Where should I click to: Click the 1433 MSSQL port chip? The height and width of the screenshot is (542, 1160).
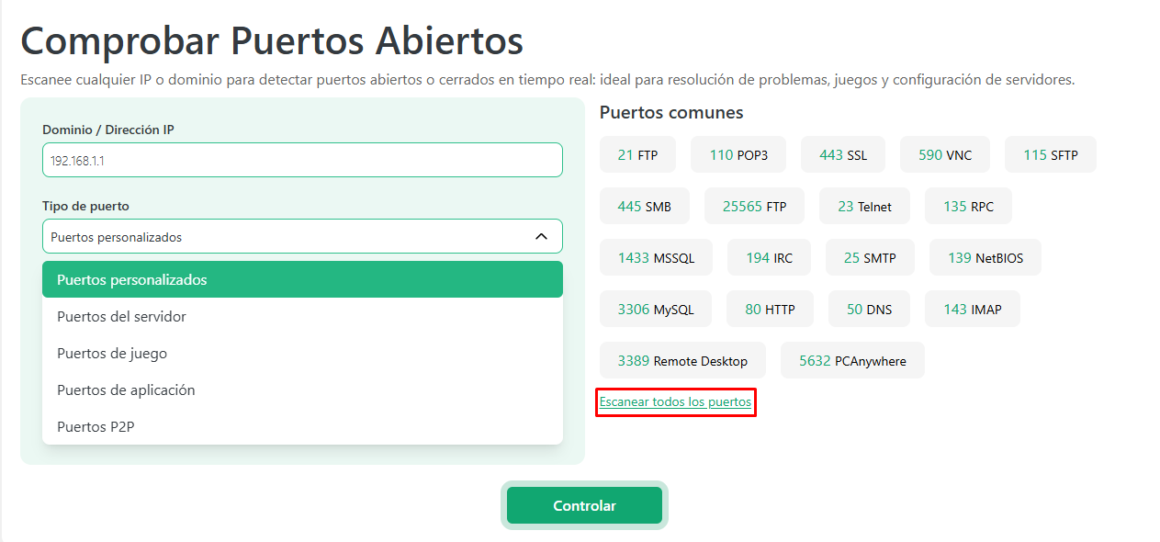tap(656, 258)
